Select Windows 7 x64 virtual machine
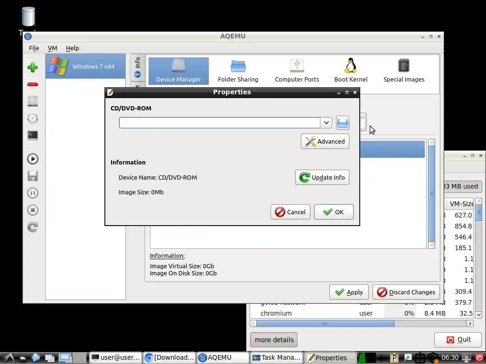Screen dimensions: 486x364 click(x=85, y=66)
